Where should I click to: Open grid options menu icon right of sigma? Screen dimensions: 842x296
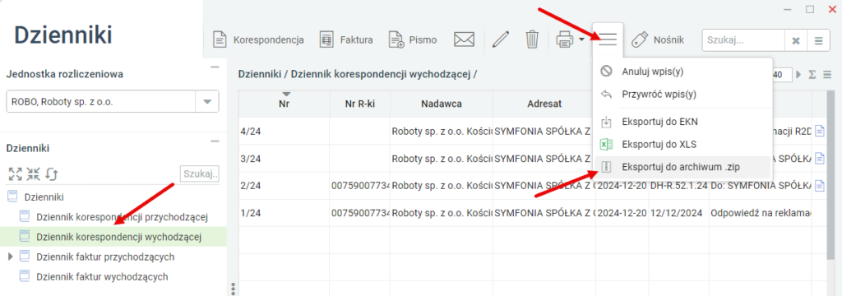(x=827, y=75)
